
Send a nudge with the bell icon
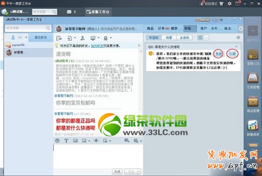click(x=96, y=141)
